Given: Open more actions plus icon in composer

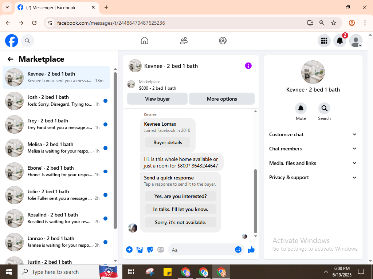Looking at the screenshot, I should 129,250.
